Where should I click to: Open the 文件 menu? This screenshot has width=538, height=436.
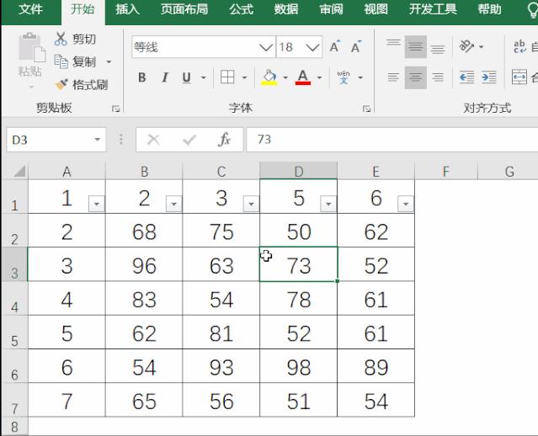coord(30,9)
